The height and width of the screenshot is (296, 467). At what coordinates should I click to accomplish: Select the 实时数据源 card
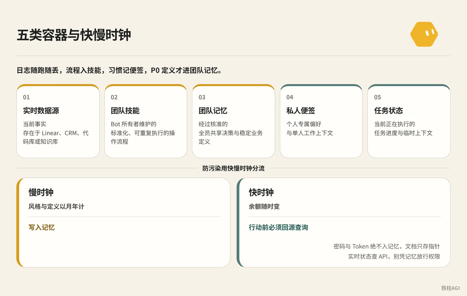(x=58, y=121)
